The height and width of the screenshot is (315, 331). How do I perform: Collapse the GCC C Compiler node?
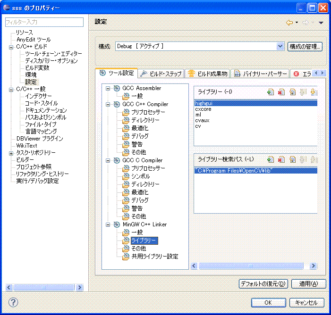[108, 160]
